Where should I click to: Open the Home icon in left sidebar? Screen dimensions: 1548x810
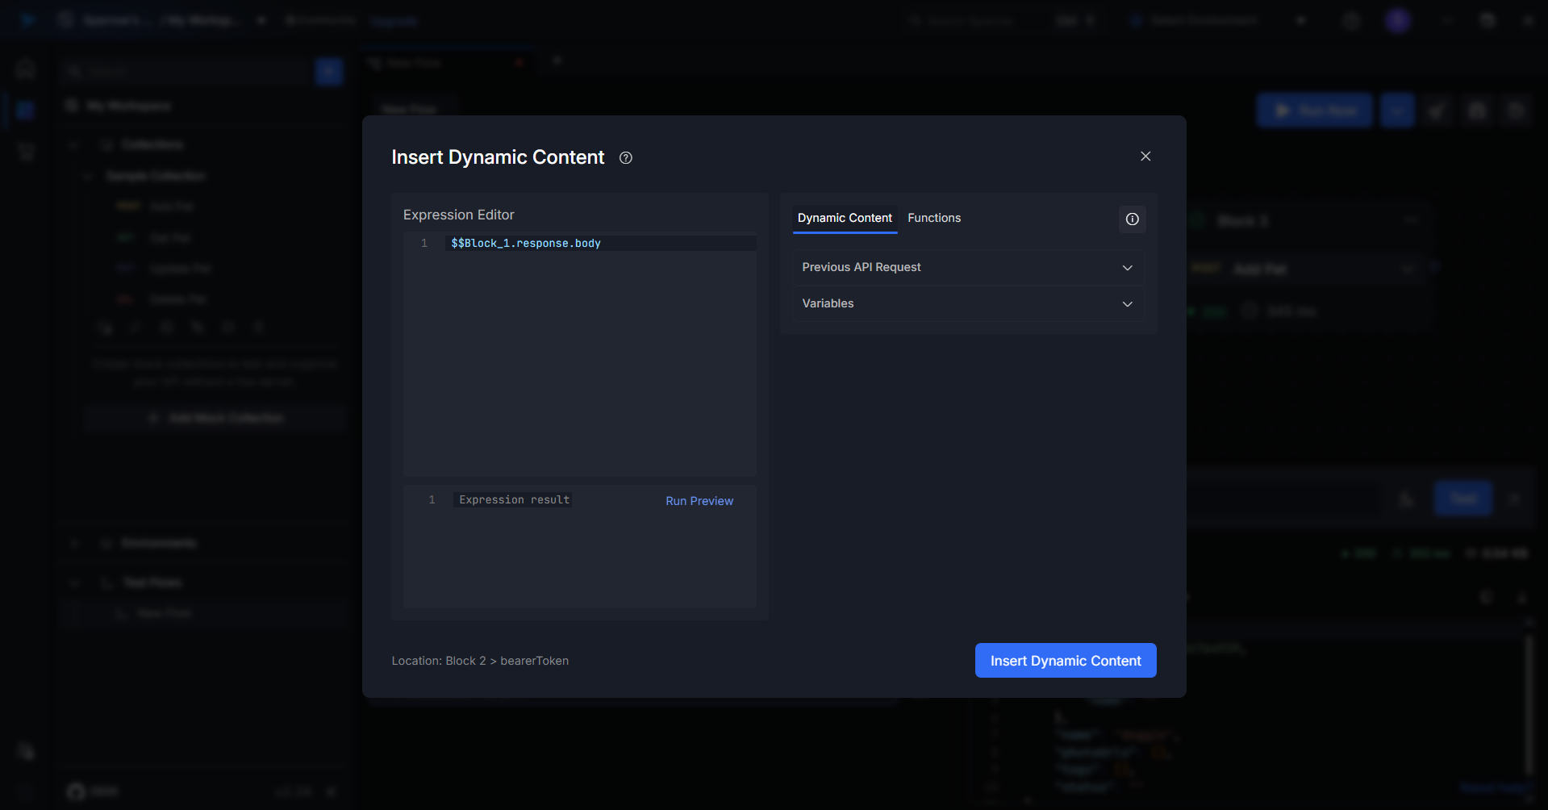[x=26, y=69]
